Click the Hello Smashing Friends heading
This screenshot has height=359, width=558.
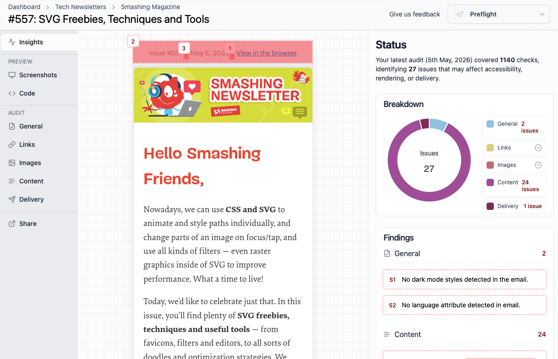point(202,166)
